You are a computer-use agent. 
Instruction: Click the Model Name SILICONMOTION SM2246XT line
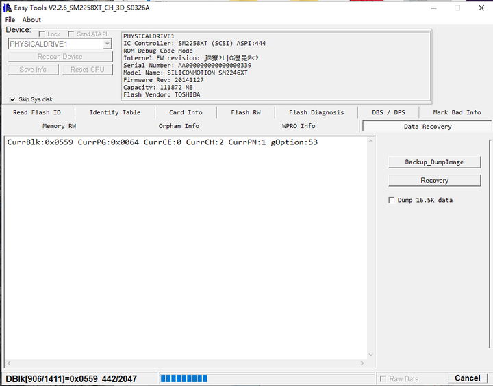coord(185,73)
